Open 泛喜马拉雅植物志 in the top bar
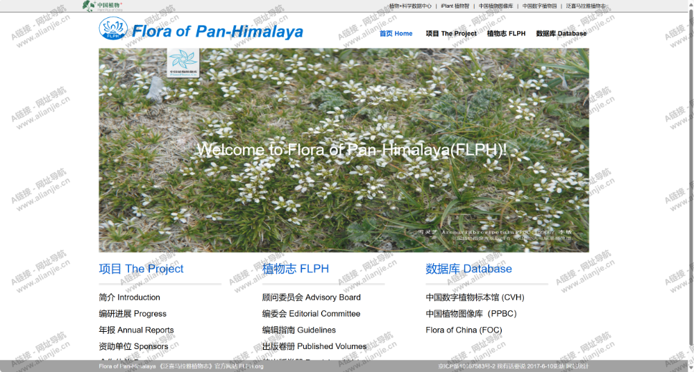Image resolution: width=694 pixels, height=372 pixels. coord(586,6)
